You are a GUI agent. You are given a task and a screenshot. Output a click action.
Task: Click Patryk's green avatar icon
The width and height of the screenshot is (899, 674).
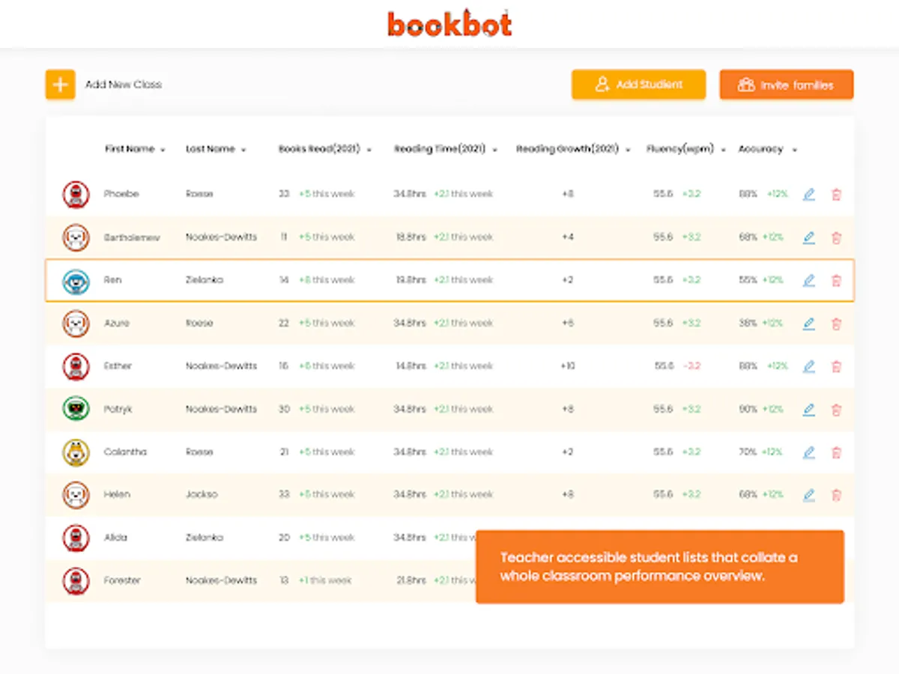coord(76,410)
